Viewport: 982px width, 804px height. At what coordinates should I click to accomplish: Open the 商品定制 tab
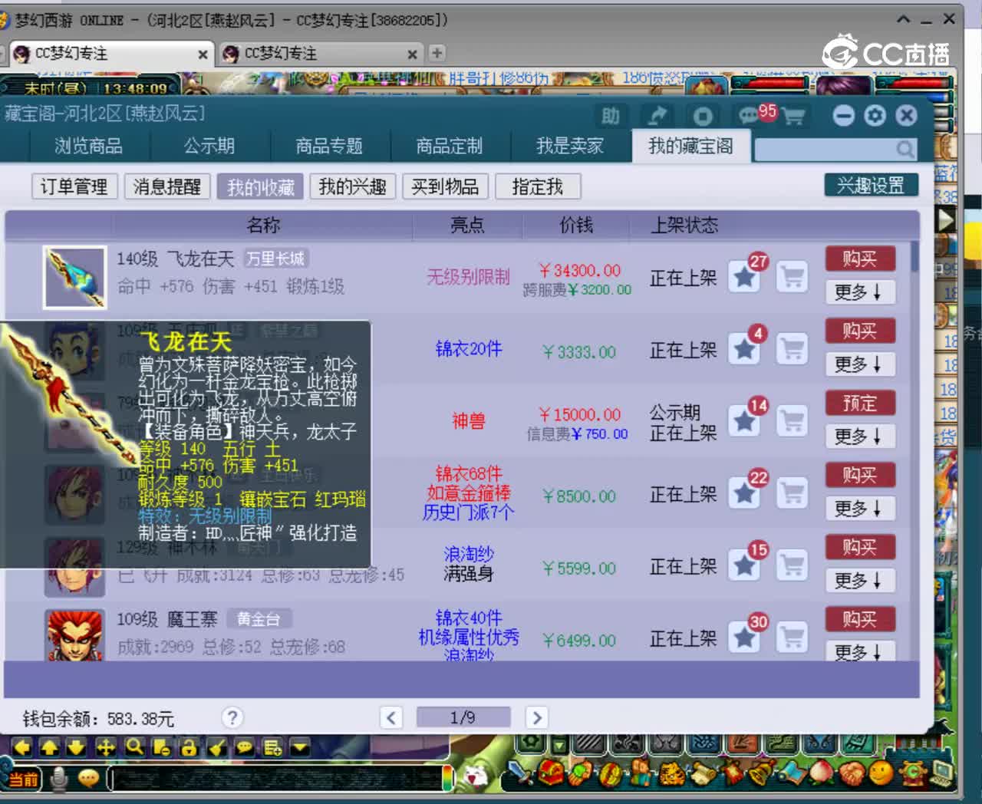coord(450,146)
